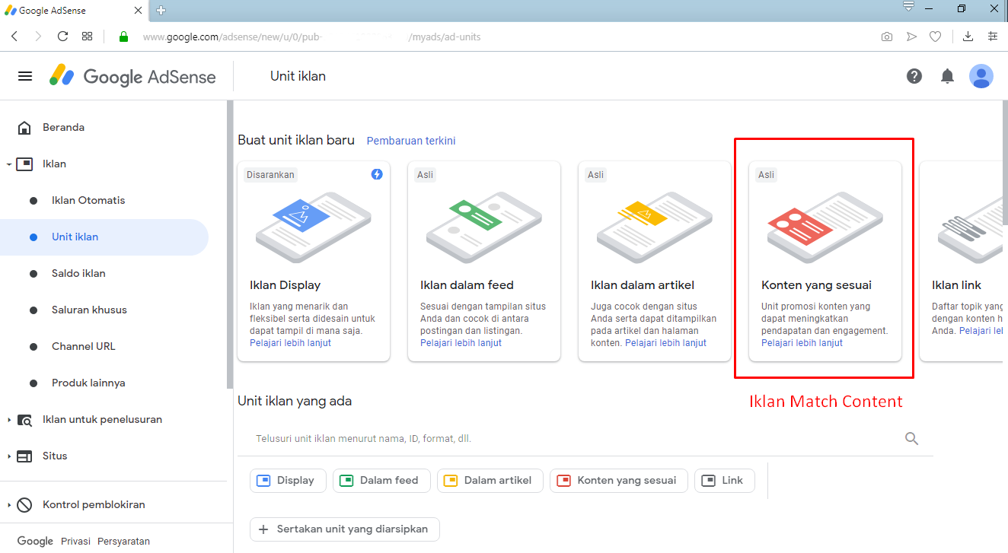
Task: Click Pelajari lebih lanjut under Iklan Display
Action: pos(290,343)
